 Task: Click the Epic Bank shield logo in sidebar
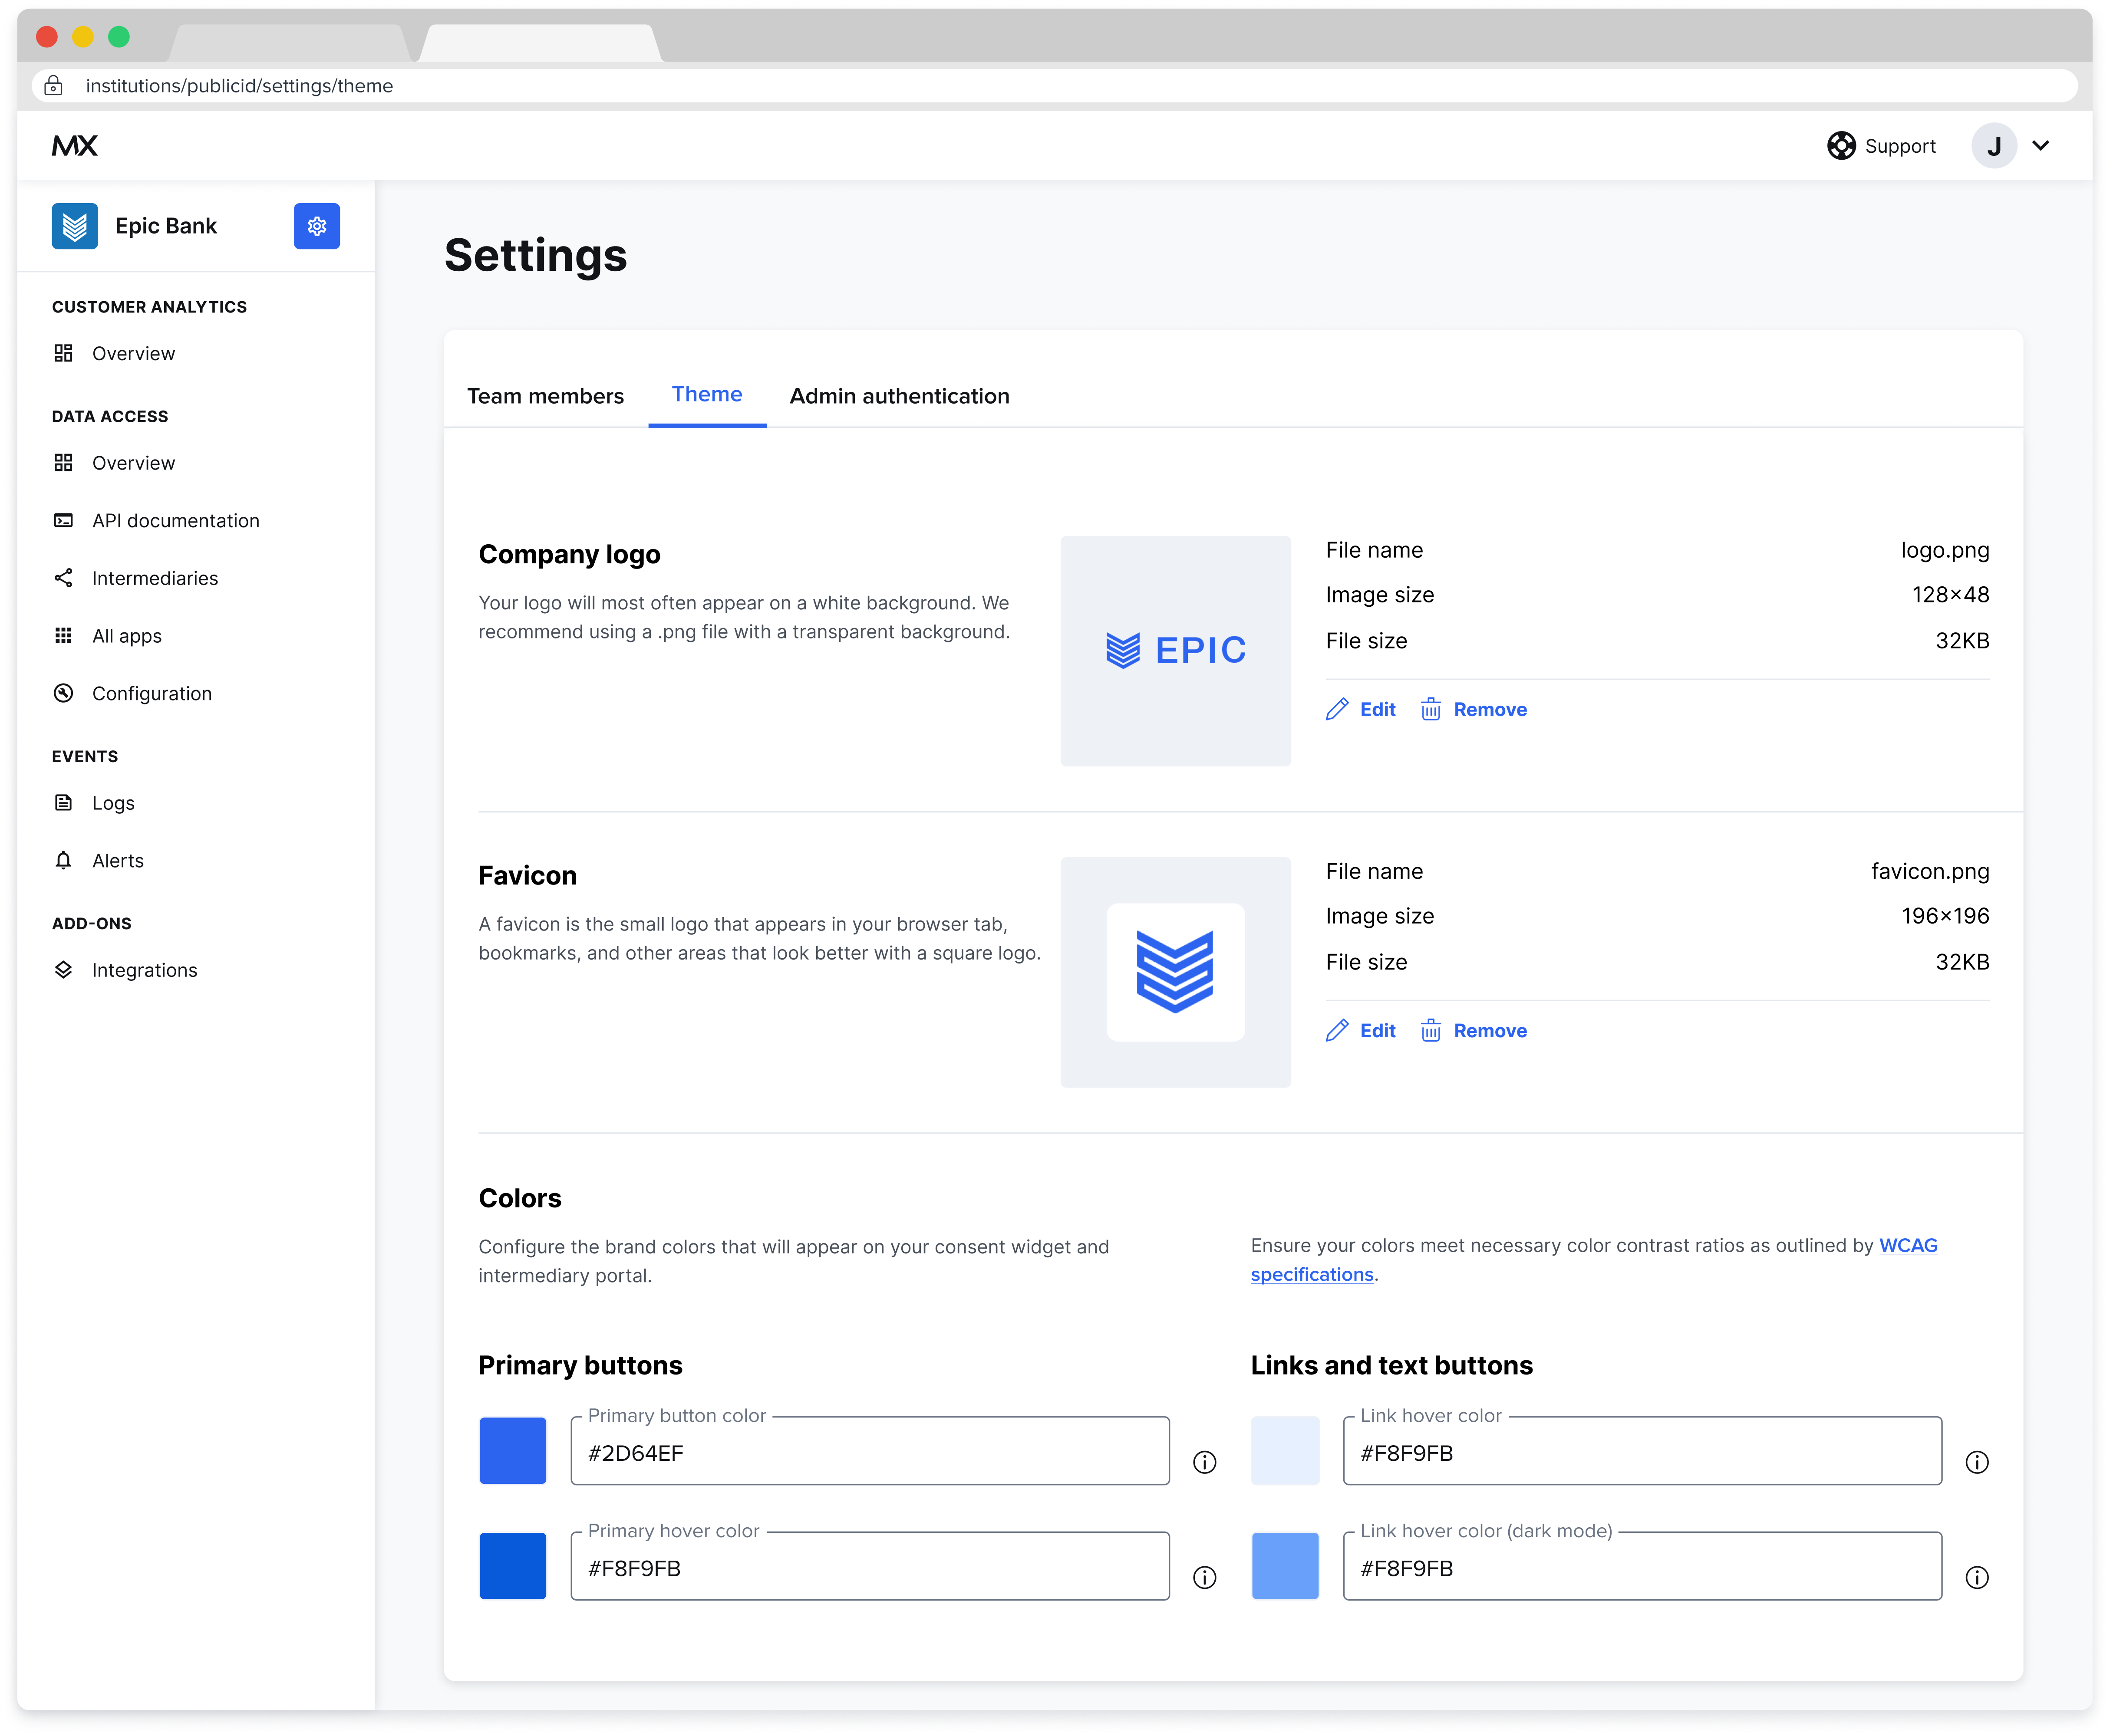click(75, 226)
